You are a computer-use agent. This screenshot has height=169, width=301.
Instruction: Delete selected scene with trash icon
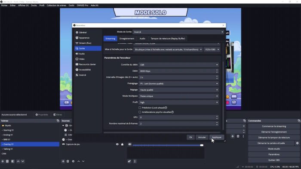coord(7,161)
